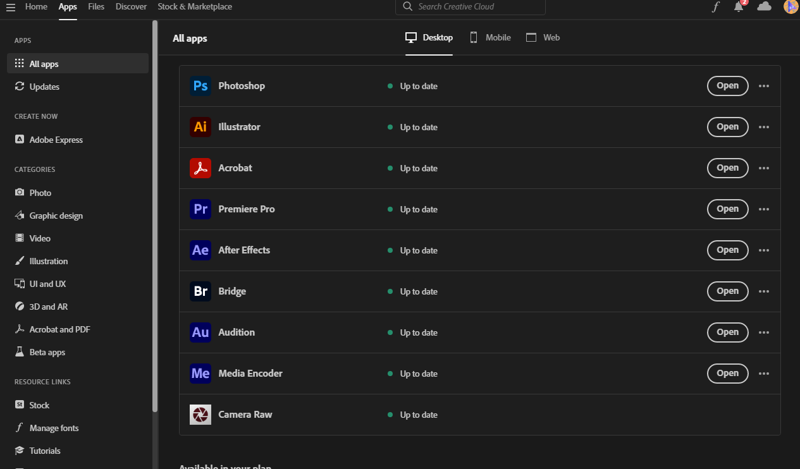Open more actions menu for After Effects
This screenshot has width=800, height=469.
click(764, 250)
